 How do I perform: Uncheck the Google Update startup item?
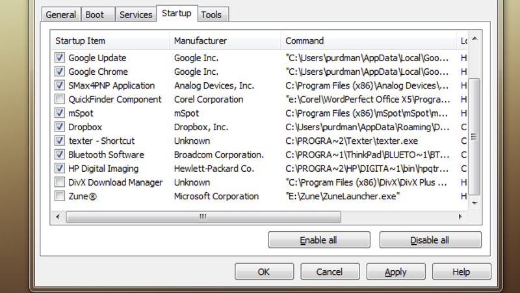click(x=60, y=57)
